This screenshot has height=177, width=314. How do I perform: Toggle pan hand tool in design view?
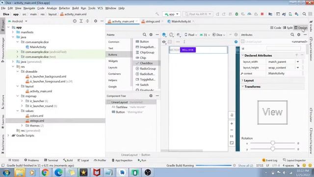coord(232,115)
